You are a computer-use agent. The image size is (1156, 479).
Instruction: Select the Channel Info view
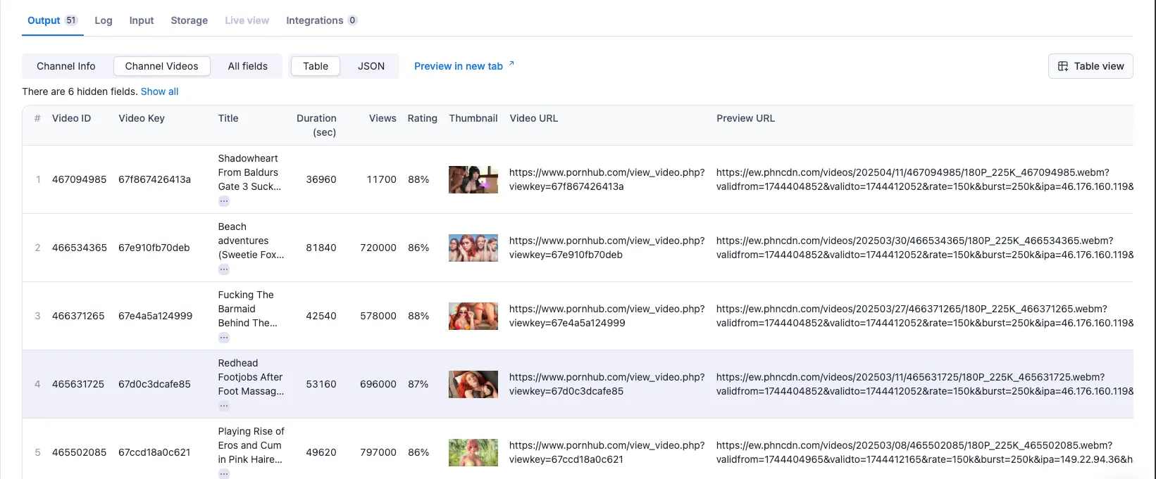click(x=66, y=66)
